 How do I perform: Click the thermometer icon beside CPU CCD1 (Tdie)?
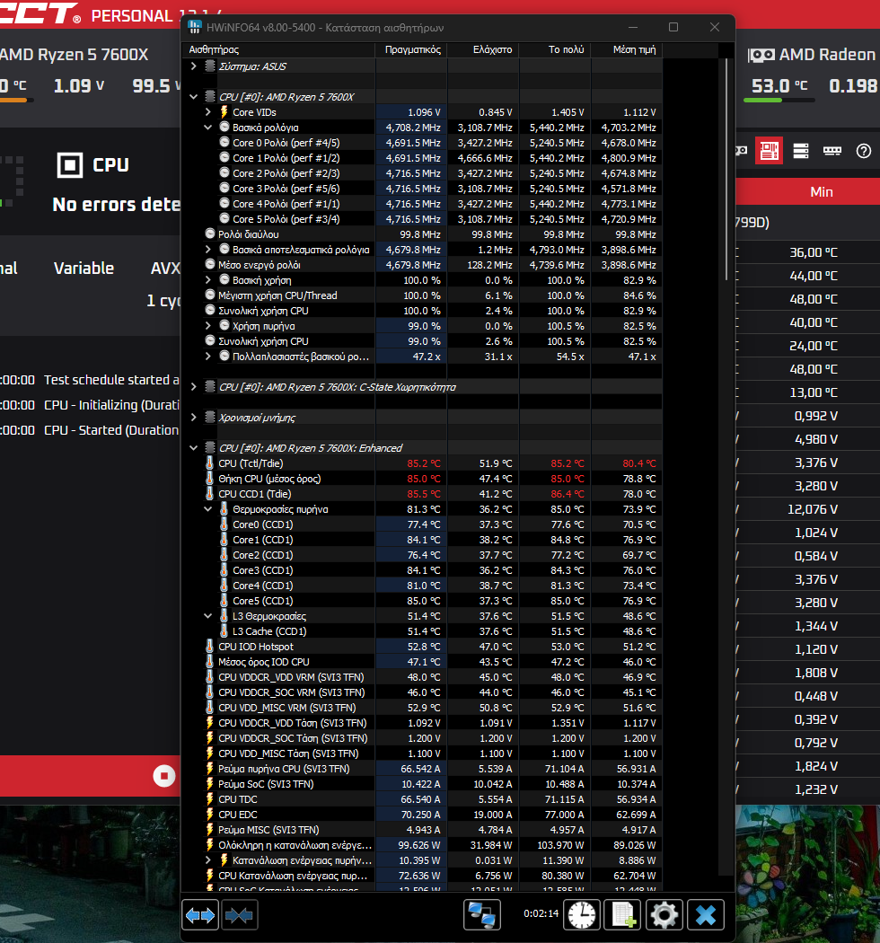(209, 494)
